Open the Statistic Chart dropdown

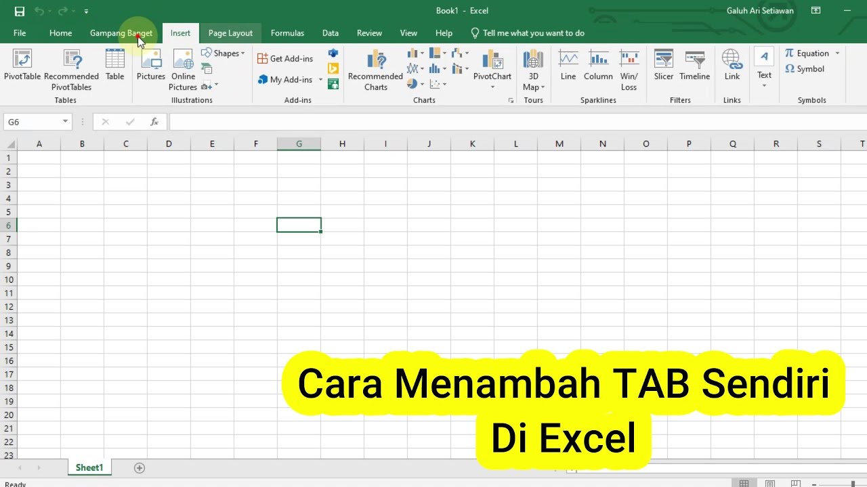coord(438,69)
